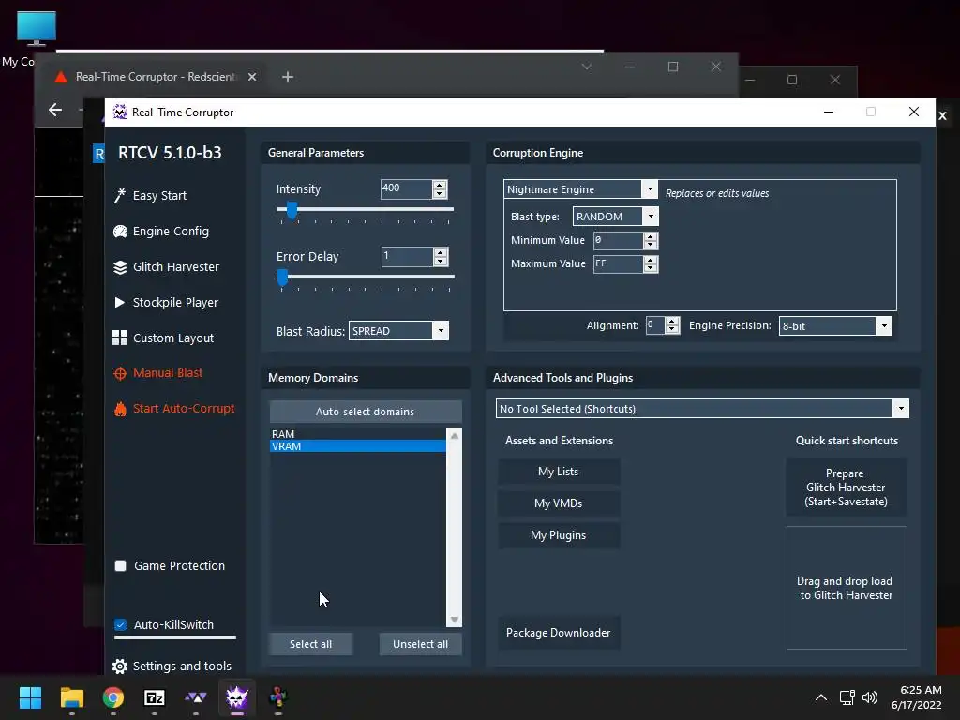Screen dimensions: 960x720
Task: Open the volume control in the tray
Action: (x=869, y=697)
